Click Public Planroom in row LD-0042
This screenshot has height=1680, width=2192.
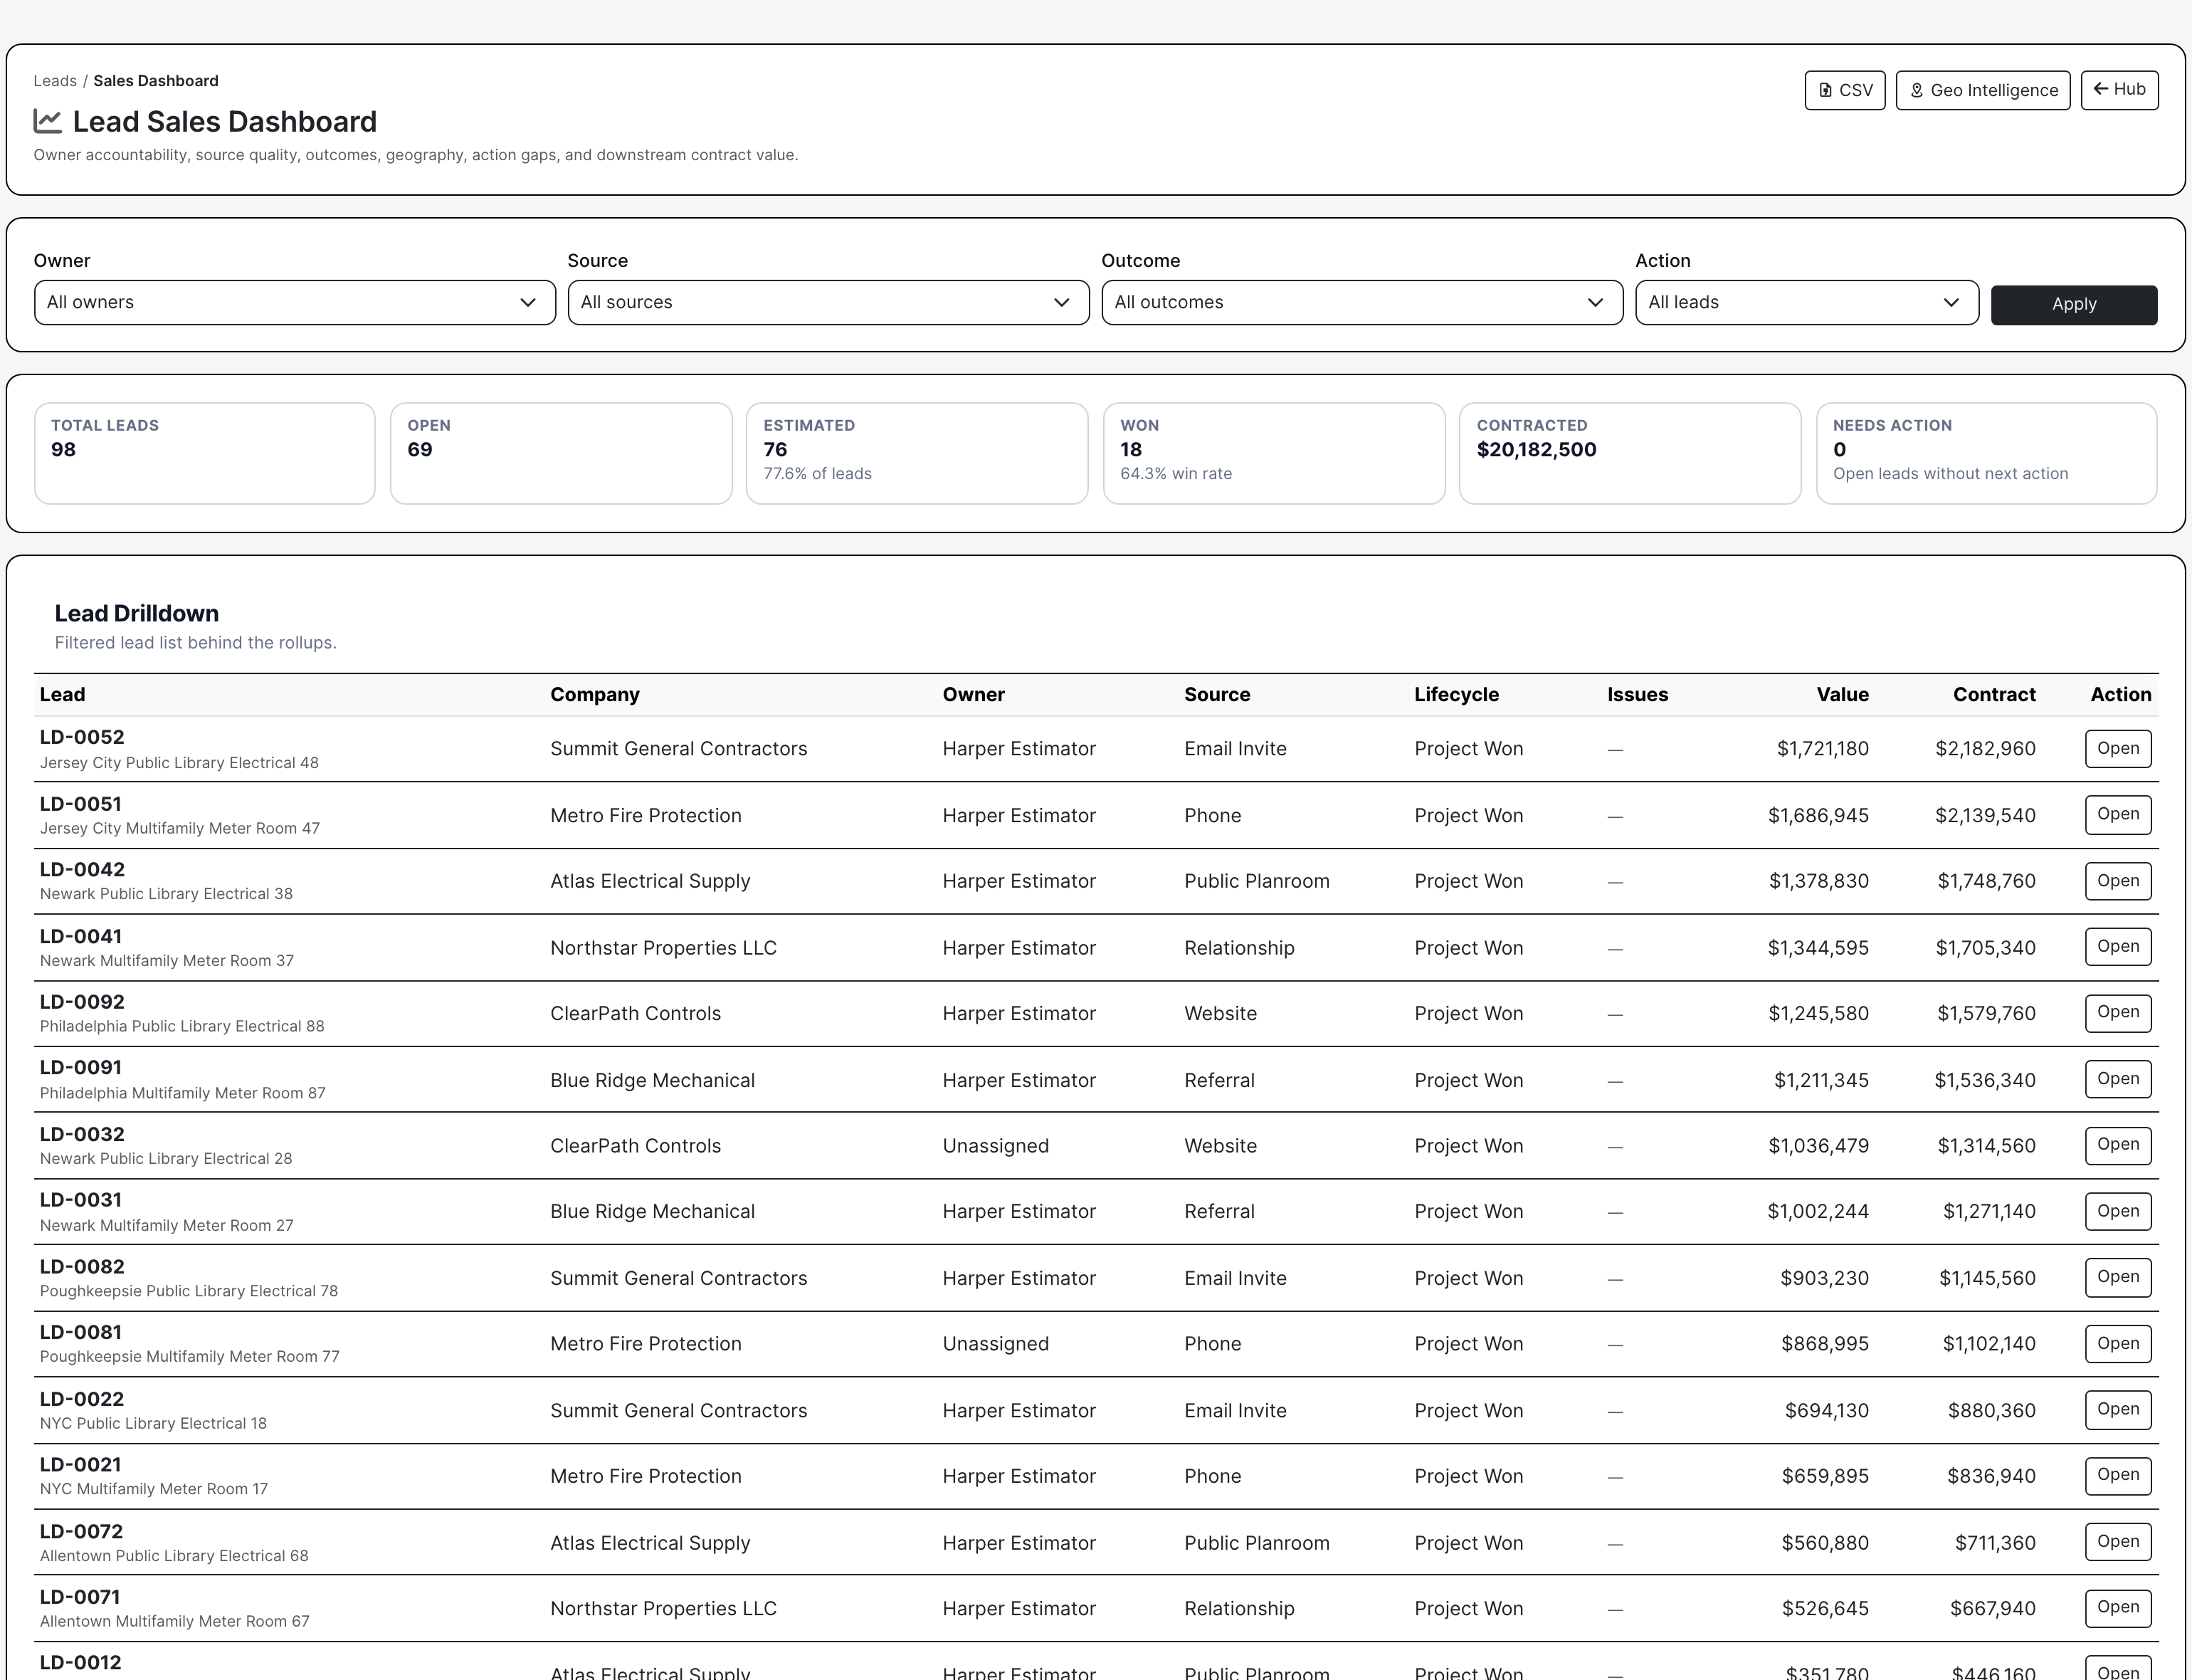[x=1258, y=881]
